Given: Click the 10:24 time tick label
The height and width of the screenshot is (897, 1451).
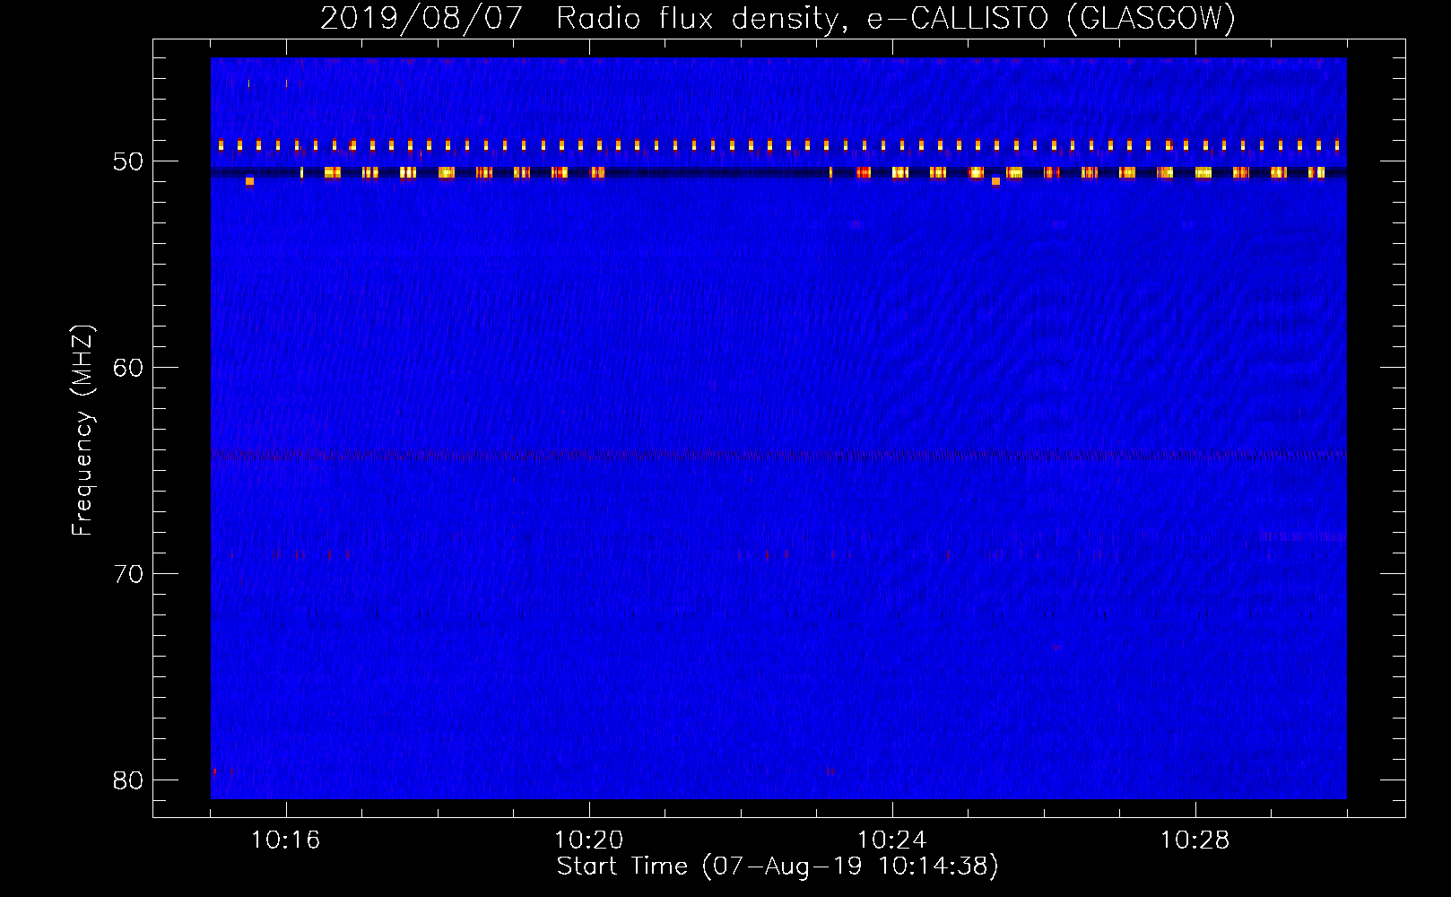Looking at the screenshot, I should pyautogui.click(x=891, y=840).
